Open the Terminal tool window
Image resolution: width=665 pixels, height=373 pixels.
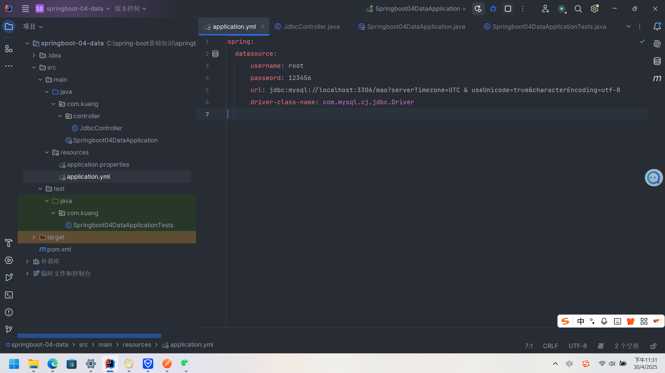click(x=9, y=295)
